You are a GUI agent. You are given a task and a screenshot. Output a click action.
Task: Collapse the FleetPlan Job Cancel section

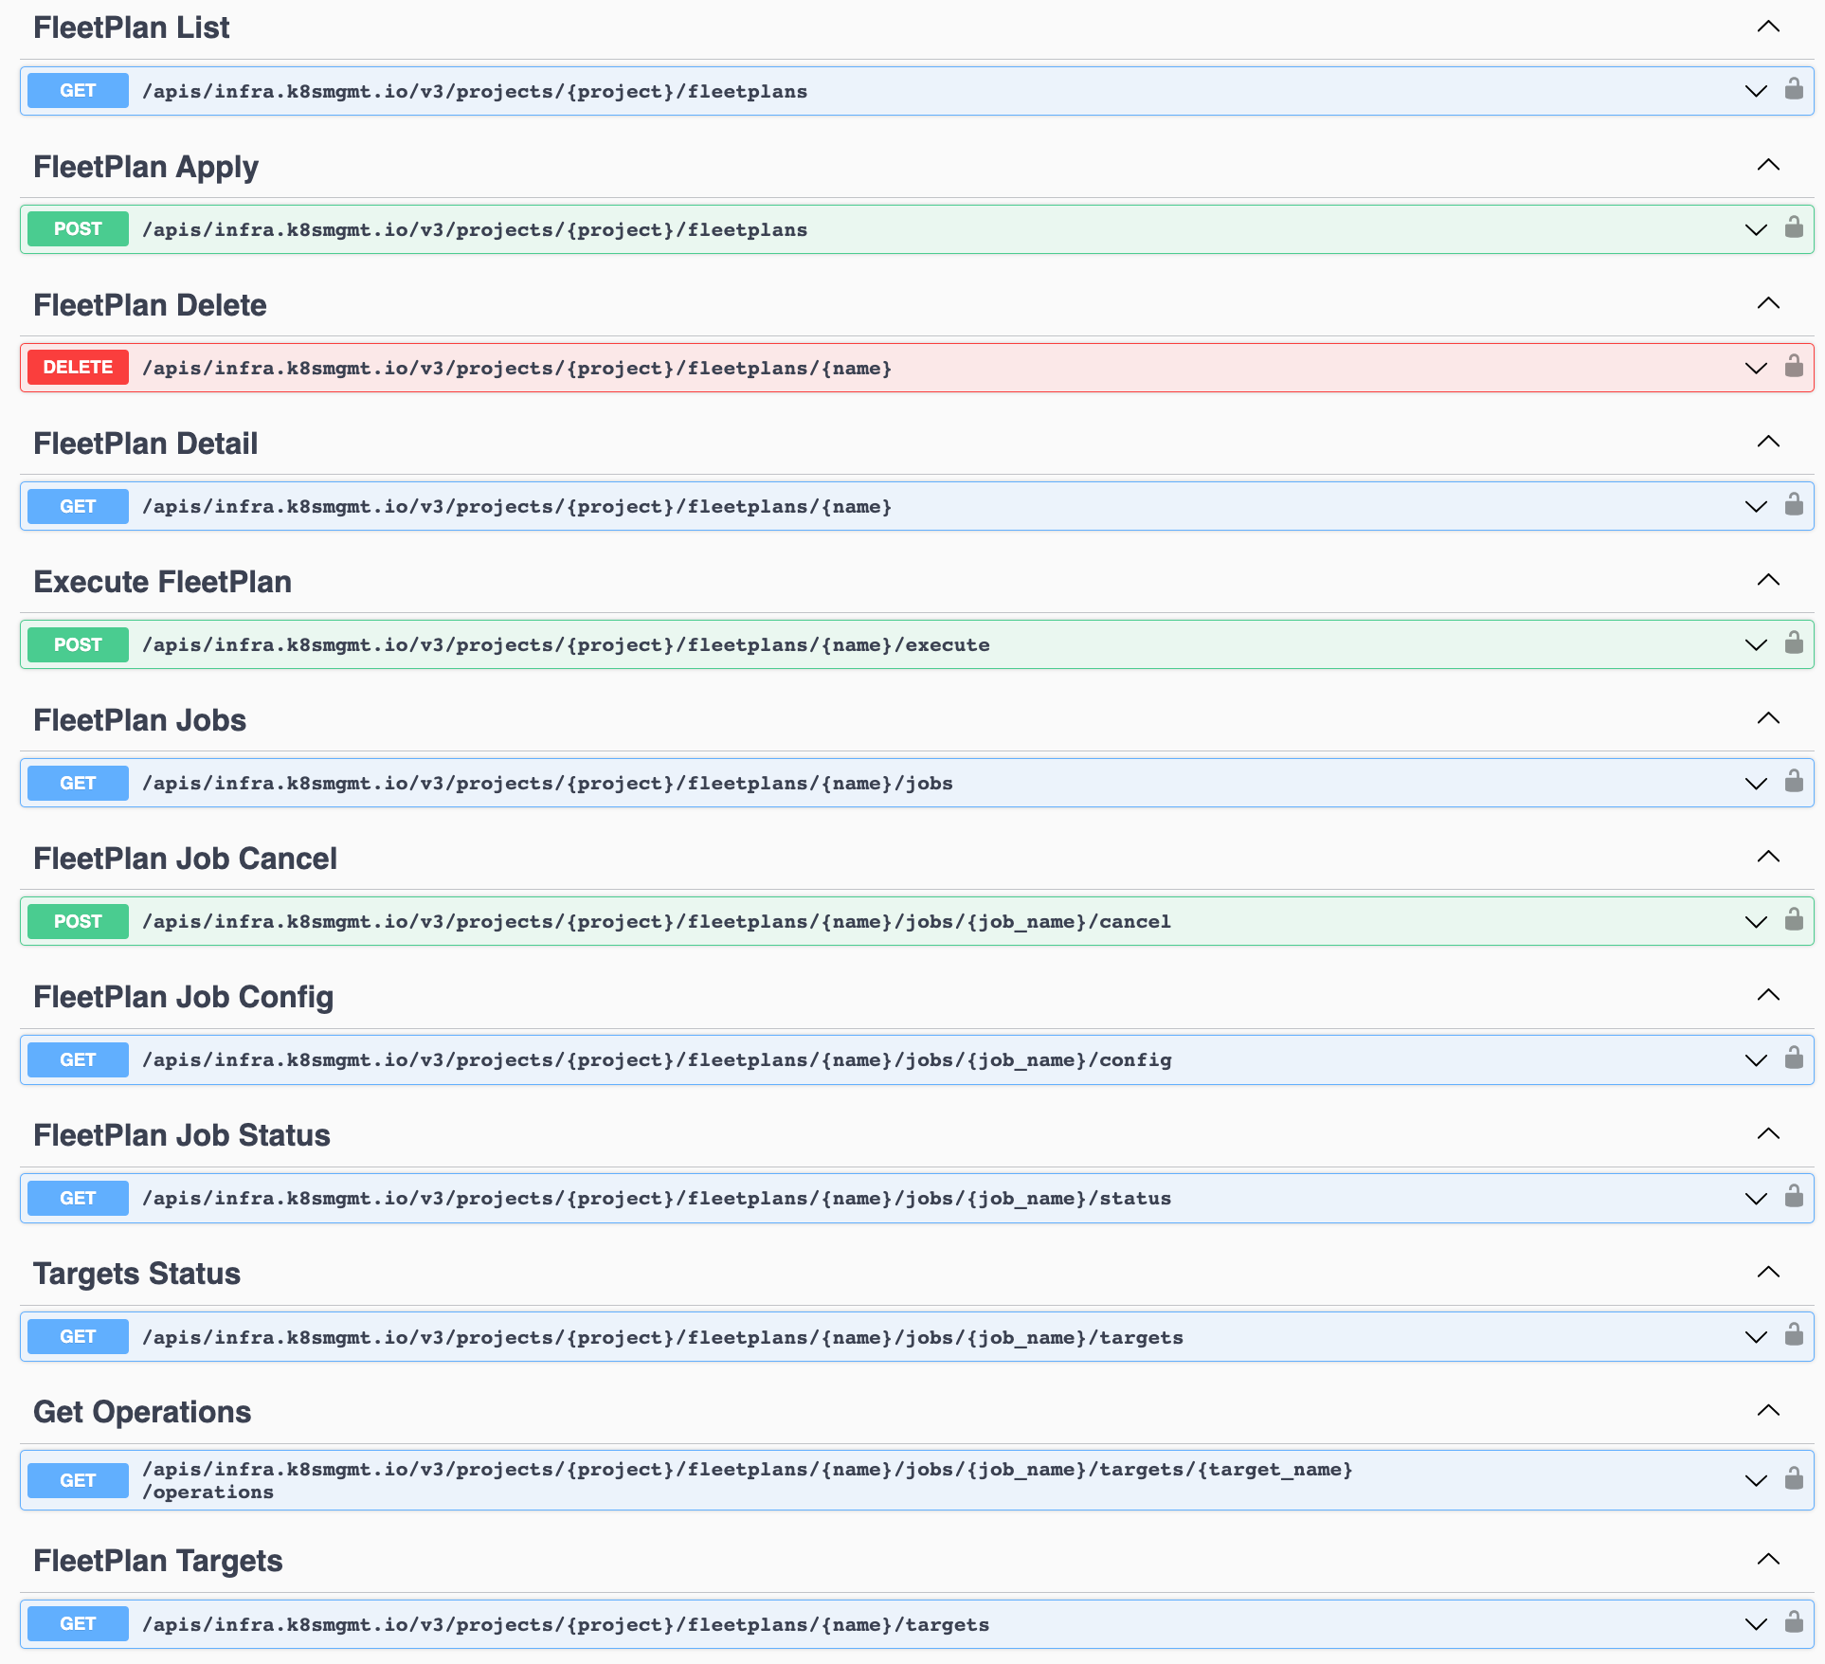[x=1768, y=857]
